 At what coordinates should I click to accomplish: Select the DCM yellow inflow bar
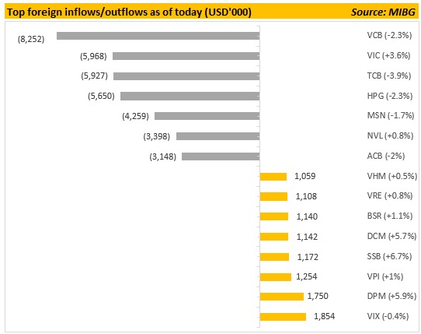(274, 237)
